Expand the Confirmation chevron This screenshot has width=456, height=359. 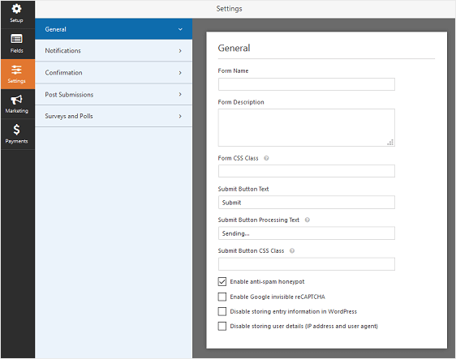[180, 73]
